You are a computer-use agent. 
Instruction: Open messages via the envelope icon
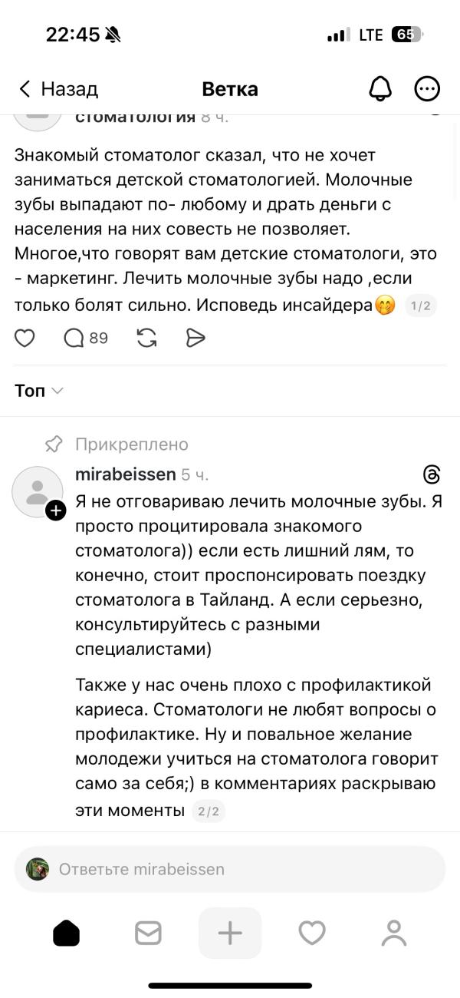coord(148,933)
